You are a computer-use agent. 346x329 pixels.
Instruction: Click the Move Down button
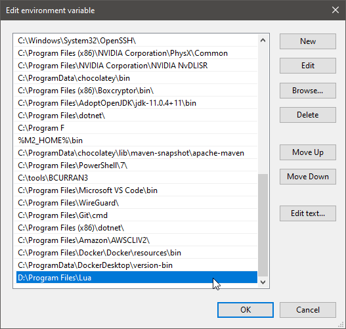(308, 177)
